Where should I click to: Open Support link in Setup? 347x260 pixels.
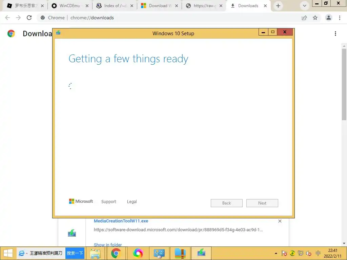[109, 202]
